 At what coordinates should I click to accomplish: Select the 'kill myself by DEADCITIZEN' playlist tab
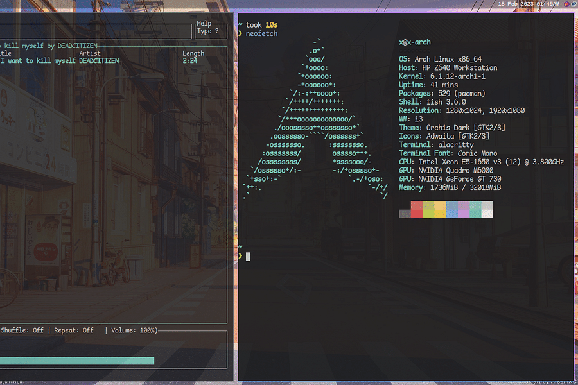tap(48, 46)
